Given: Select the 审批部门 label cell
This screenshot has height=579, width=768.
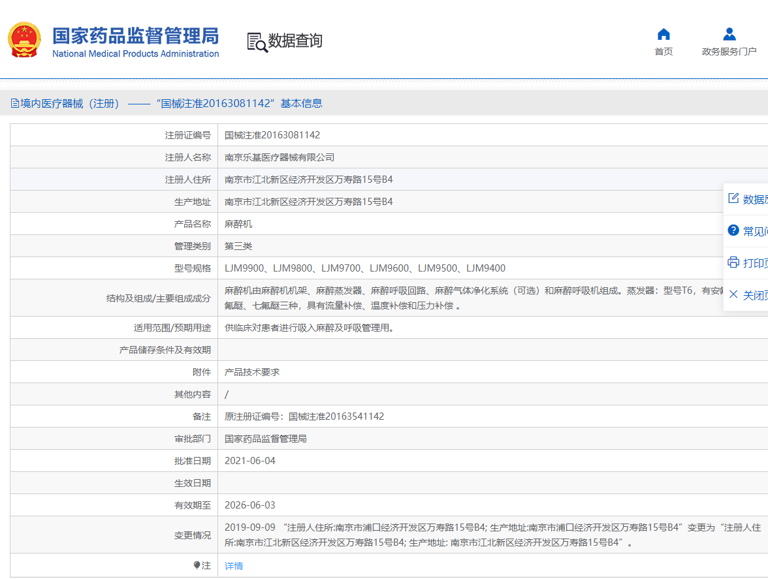Looking at the screenshot, I should (x=114, y=439).
